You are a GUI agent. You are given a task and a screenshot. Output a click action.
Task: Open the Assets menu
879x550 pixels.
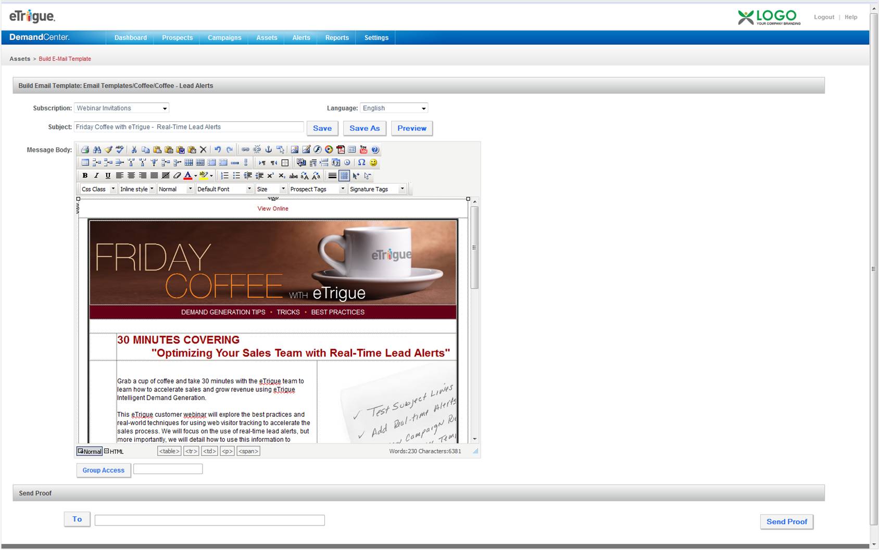[267, 37]
